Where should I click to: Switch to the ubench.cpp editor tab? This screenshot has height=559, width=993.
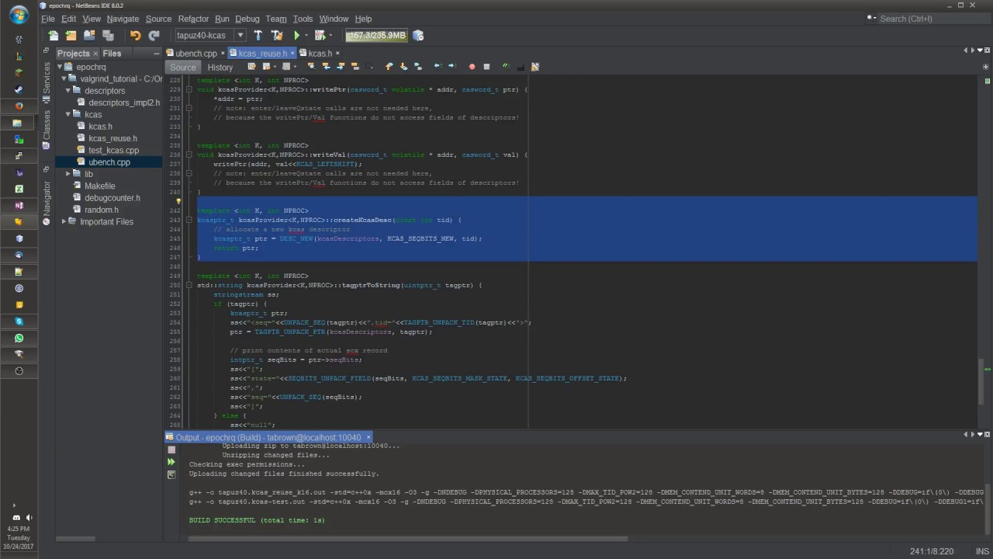[x=196, y=54]
